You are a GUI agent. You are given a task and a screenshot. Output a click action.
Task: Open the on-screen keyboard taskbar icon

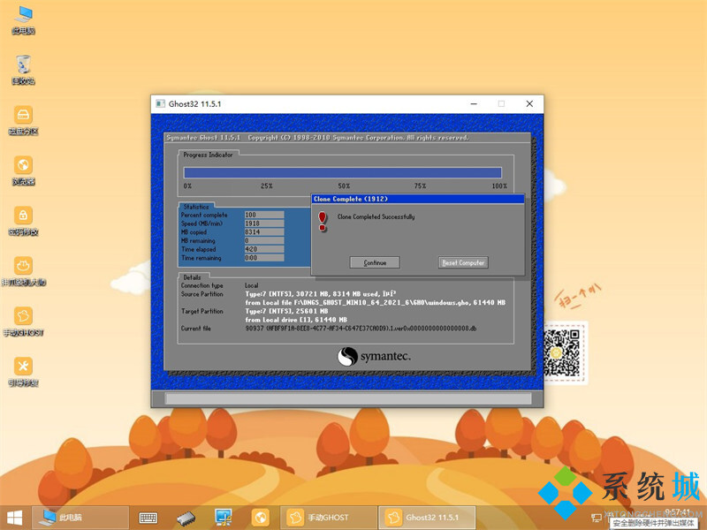click(148, 518)
